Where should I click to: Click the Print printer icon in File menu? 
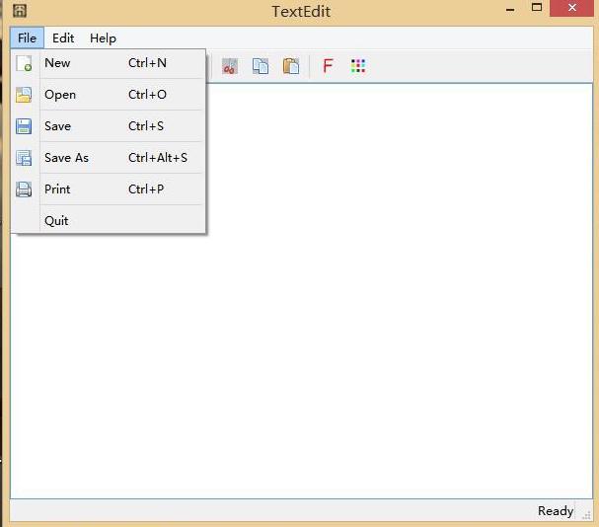[x=24, y=189]
